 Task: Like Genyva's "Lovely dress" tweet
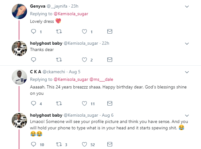[84, 31]
